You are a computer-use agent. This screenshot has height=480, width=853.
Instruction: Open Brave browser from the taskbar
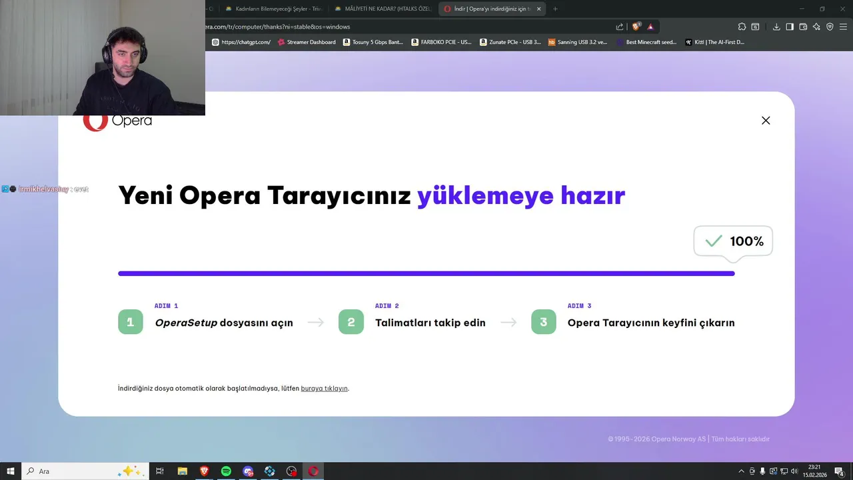204,471
